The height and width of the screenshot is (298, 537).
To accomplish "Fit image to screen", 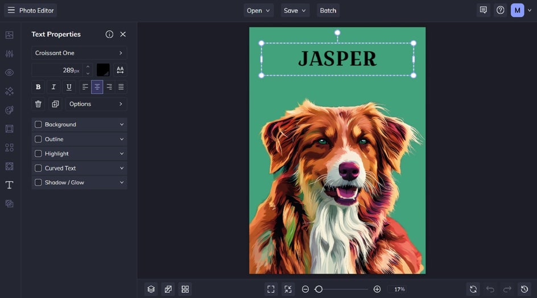I will point(271,289).
